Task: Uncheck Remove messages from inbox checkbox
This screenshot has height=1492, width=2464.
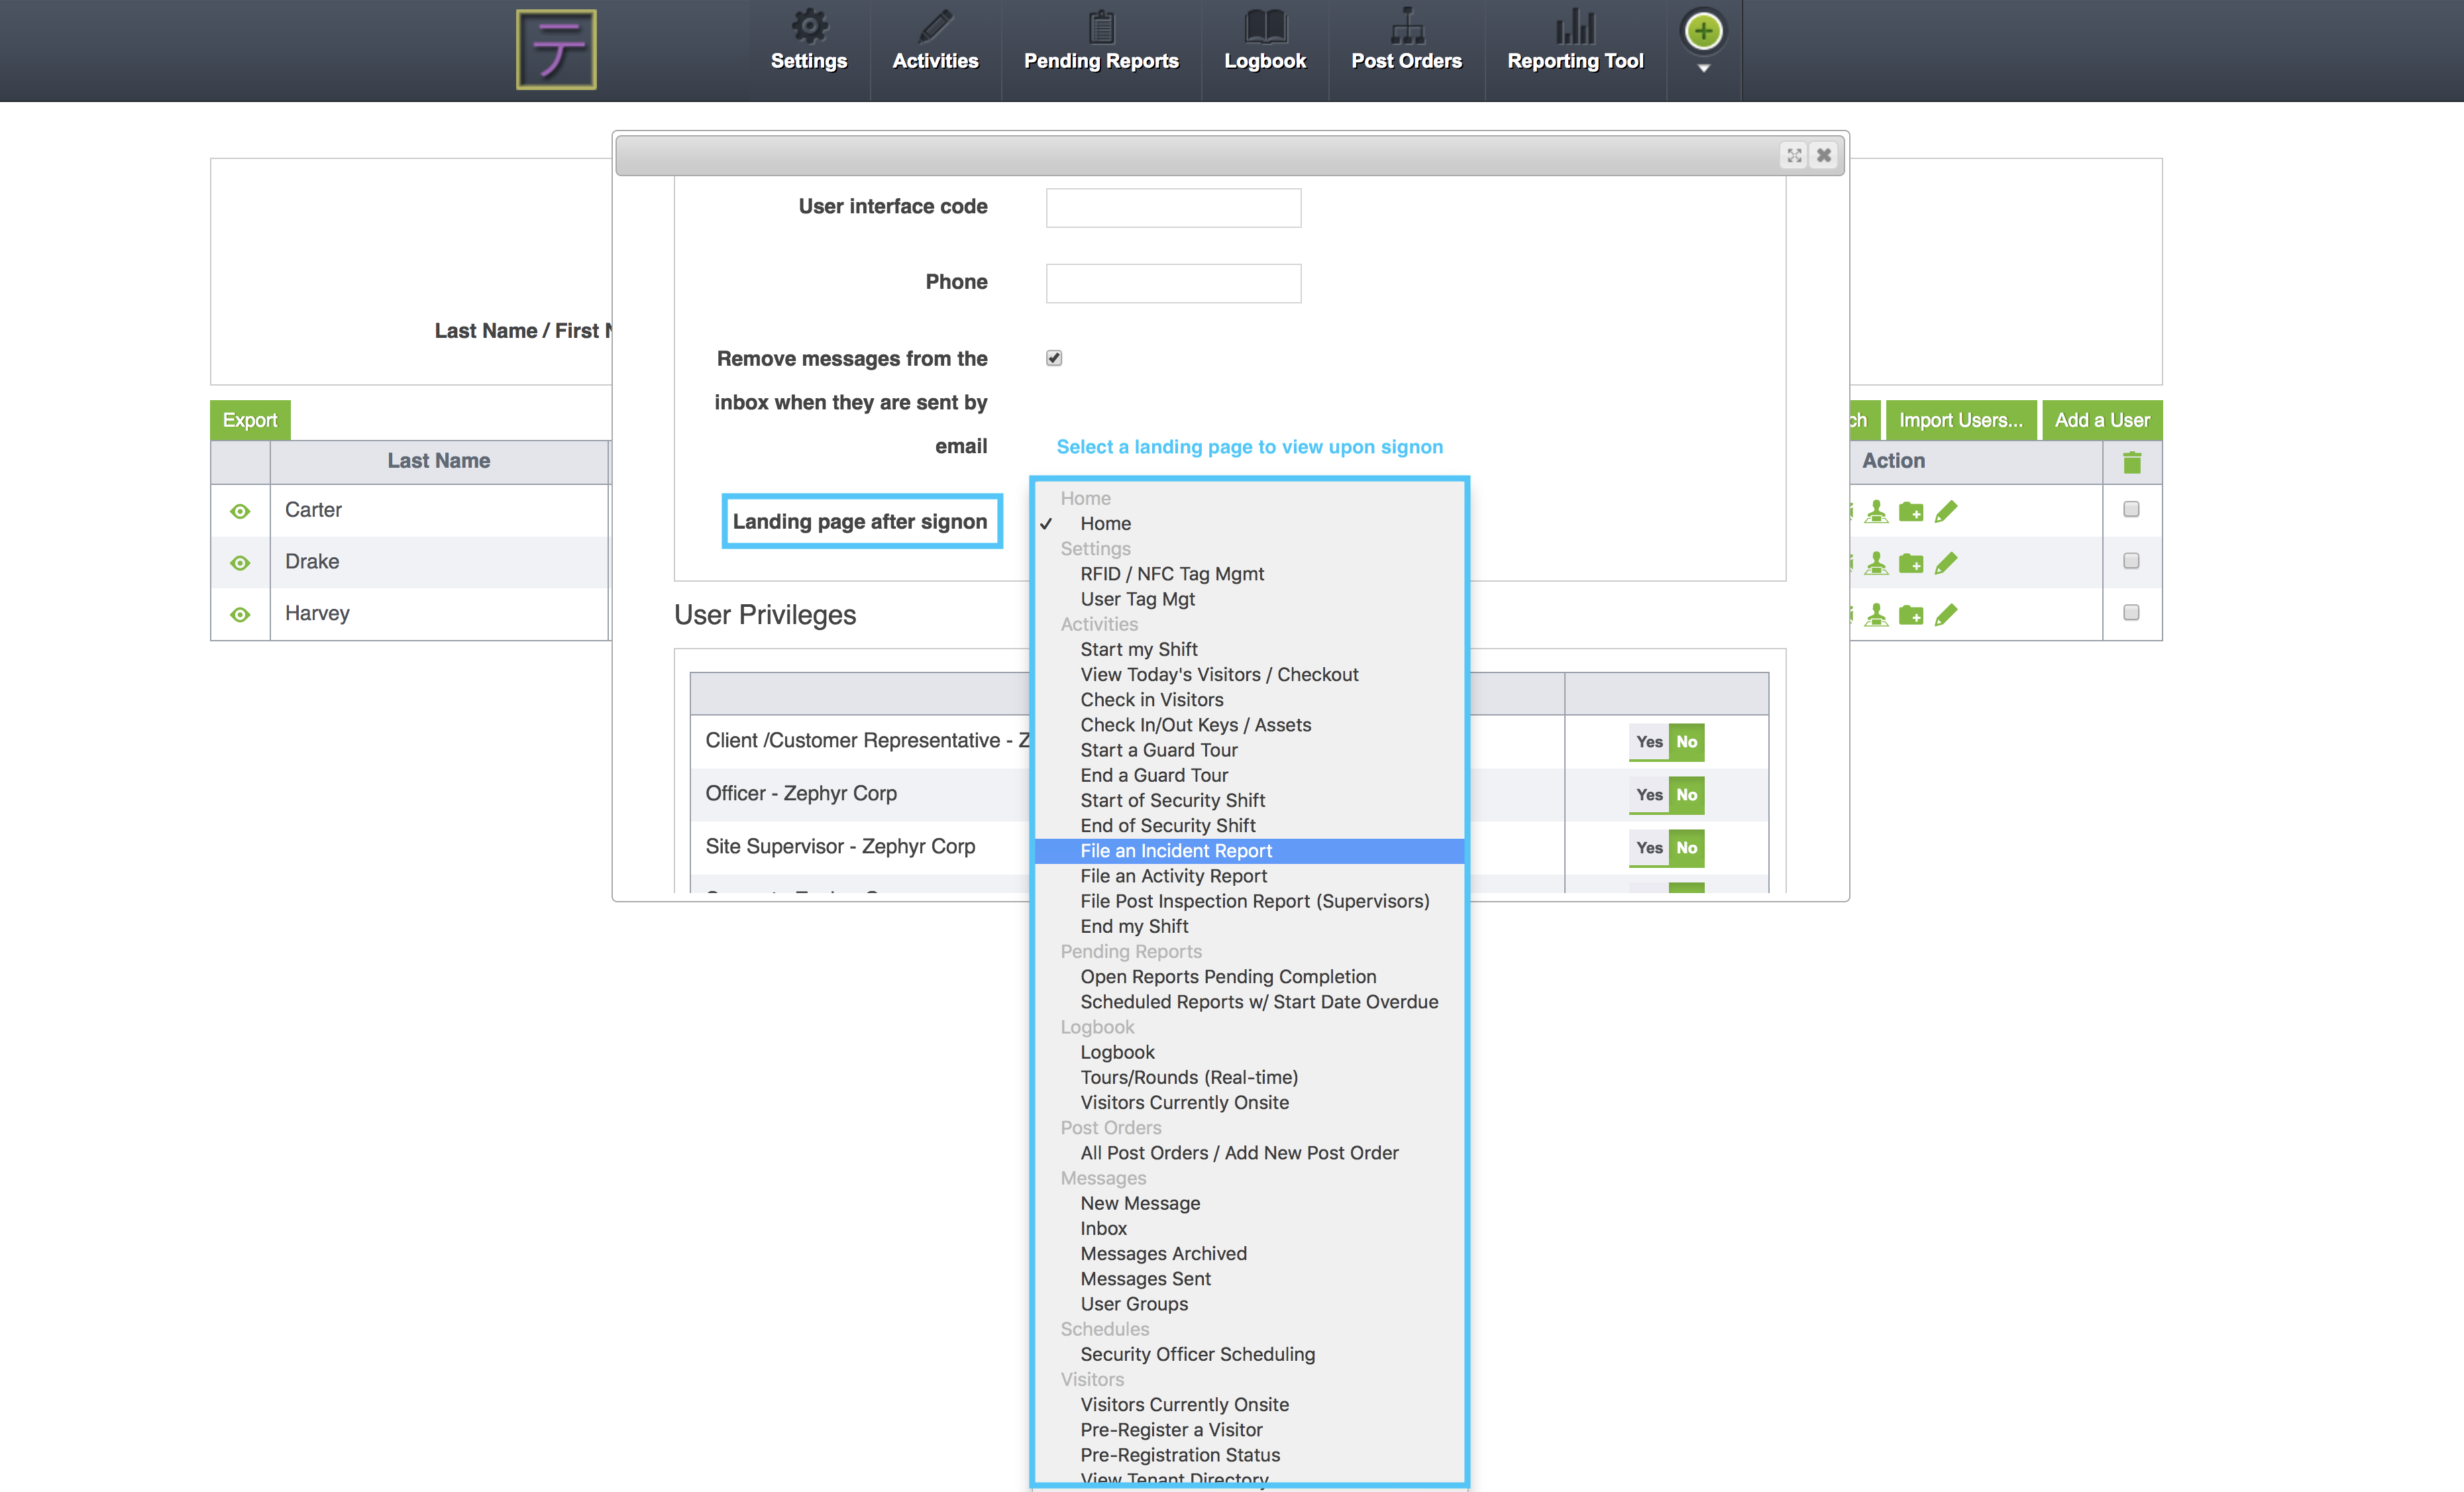Action: click(x=1054, y=358)
